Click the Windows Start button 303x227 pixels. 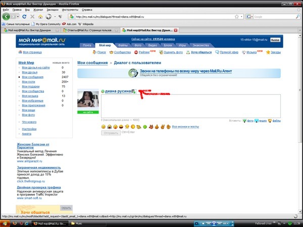pos(5,223)
